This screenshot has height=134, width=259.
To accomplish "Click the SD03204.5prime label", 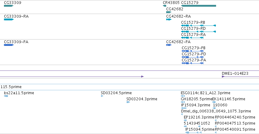I will (x=116, y=93).
